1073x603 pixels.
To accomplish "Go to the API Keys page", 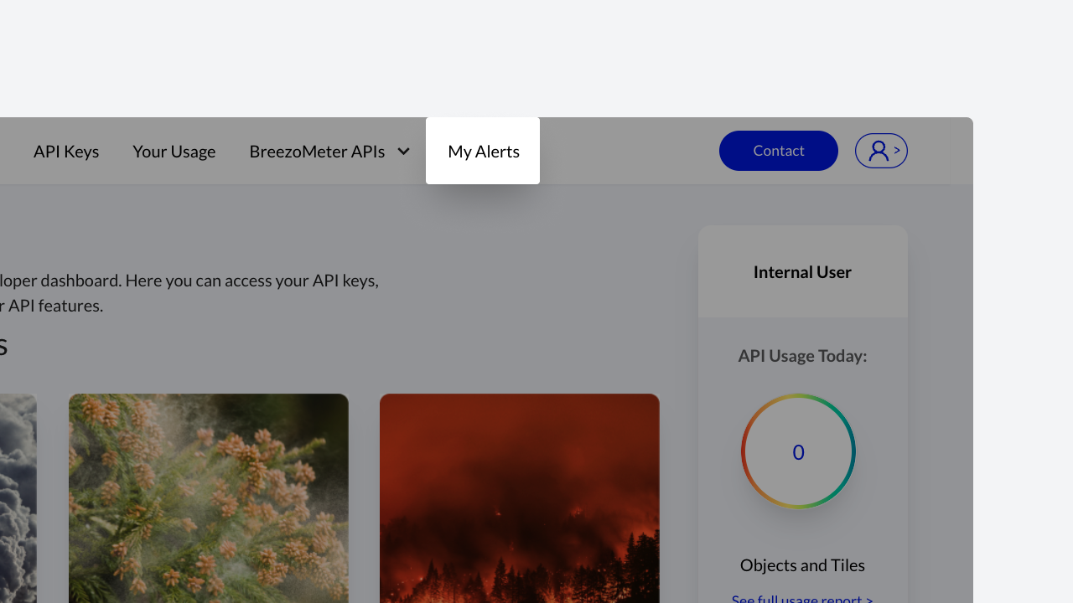I will tap(66, 152).
